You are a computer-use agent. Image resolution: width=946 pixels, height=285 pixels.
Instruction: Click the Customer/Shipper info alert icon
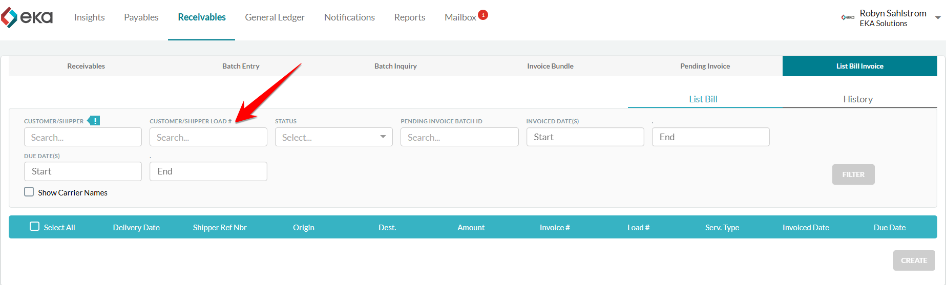click(x=94, y=121)
